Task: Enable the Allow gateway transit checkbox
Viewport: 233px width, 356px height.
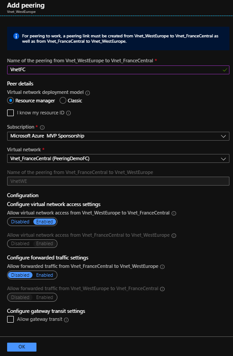Action: (10, 319)
